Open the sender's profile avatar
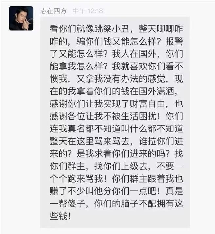 click(x=21, y=18)
